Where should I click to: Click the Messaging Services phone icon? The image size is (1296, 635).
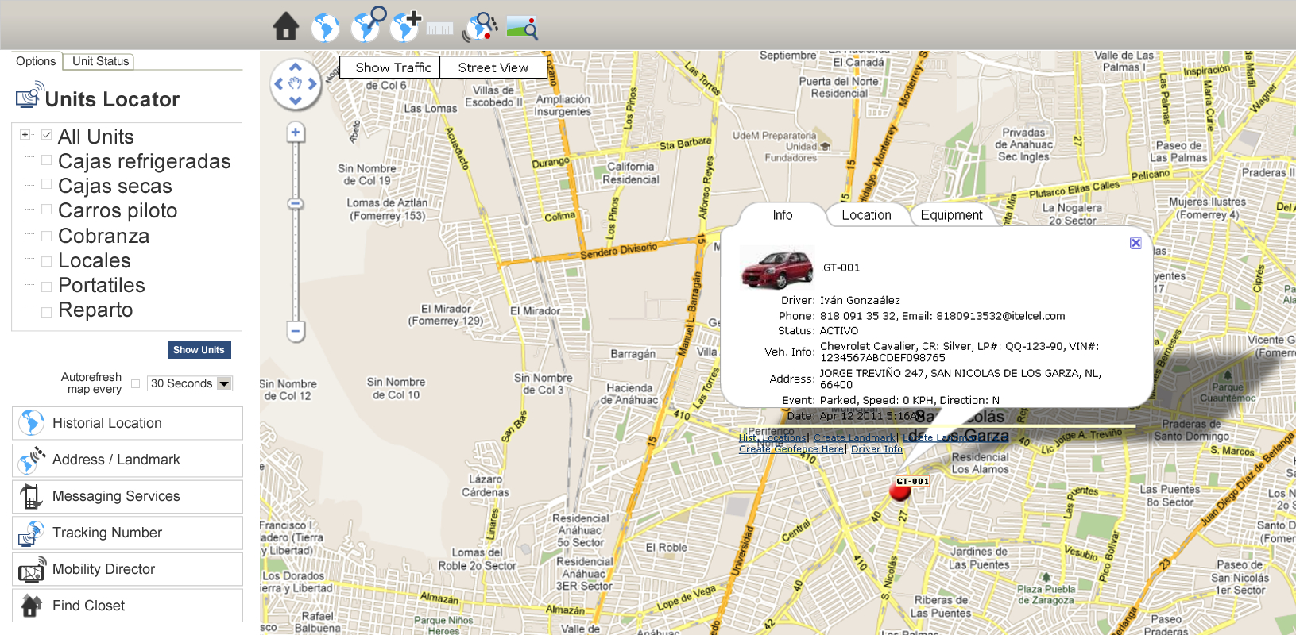(30, 496)
